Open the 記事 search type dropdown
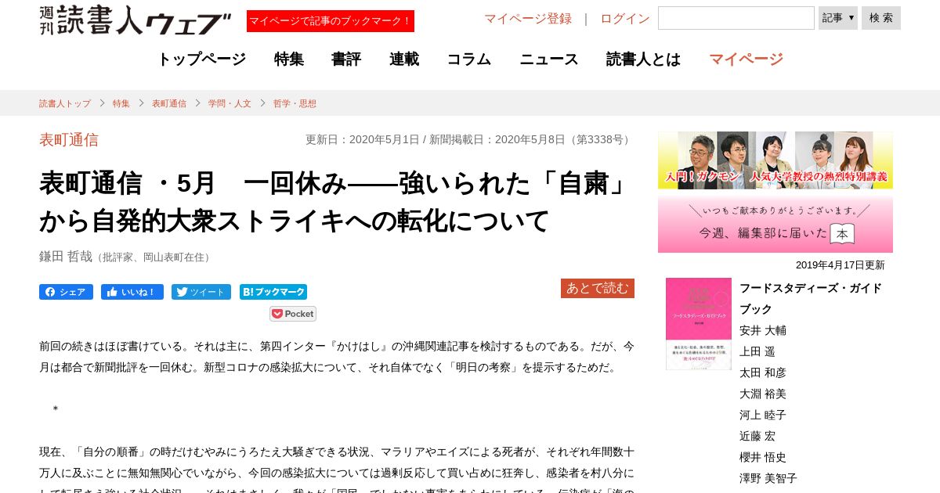Image resolution: width=940 pixels, height=493 pixels. click(x=838, y=18)
